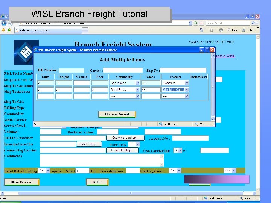Click the Internet Explorer icon in popup title
The height and width of the screenshot is (203, 271).
pyautogui.click(x=36, y=50)
